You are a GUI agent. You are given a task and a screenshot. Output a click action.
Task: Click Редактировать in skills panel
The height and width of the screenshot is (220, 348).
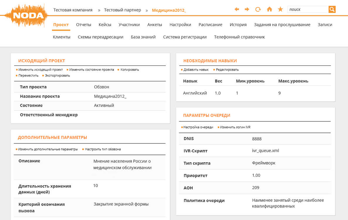coord(227,70)
